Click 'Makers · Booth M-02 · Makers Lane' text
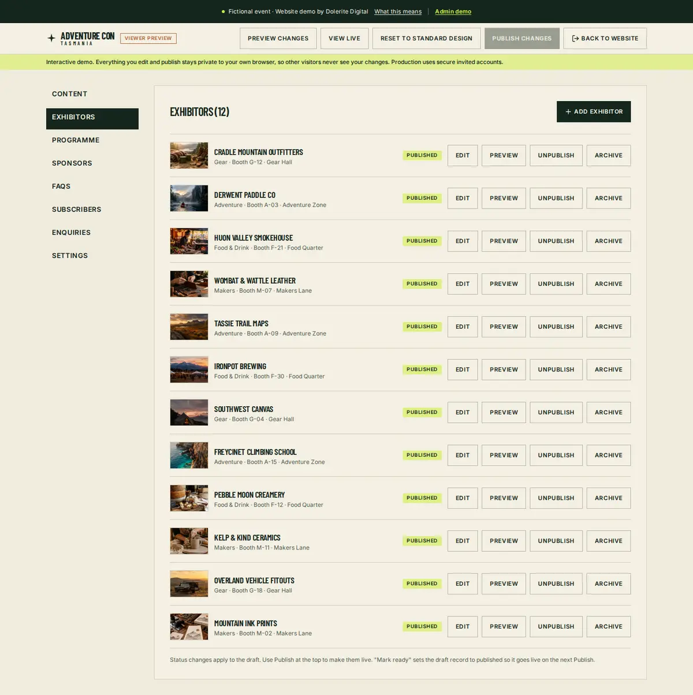The height and width of the screenshot is (695, 693). pyautogui.click(x=263, y=633)
